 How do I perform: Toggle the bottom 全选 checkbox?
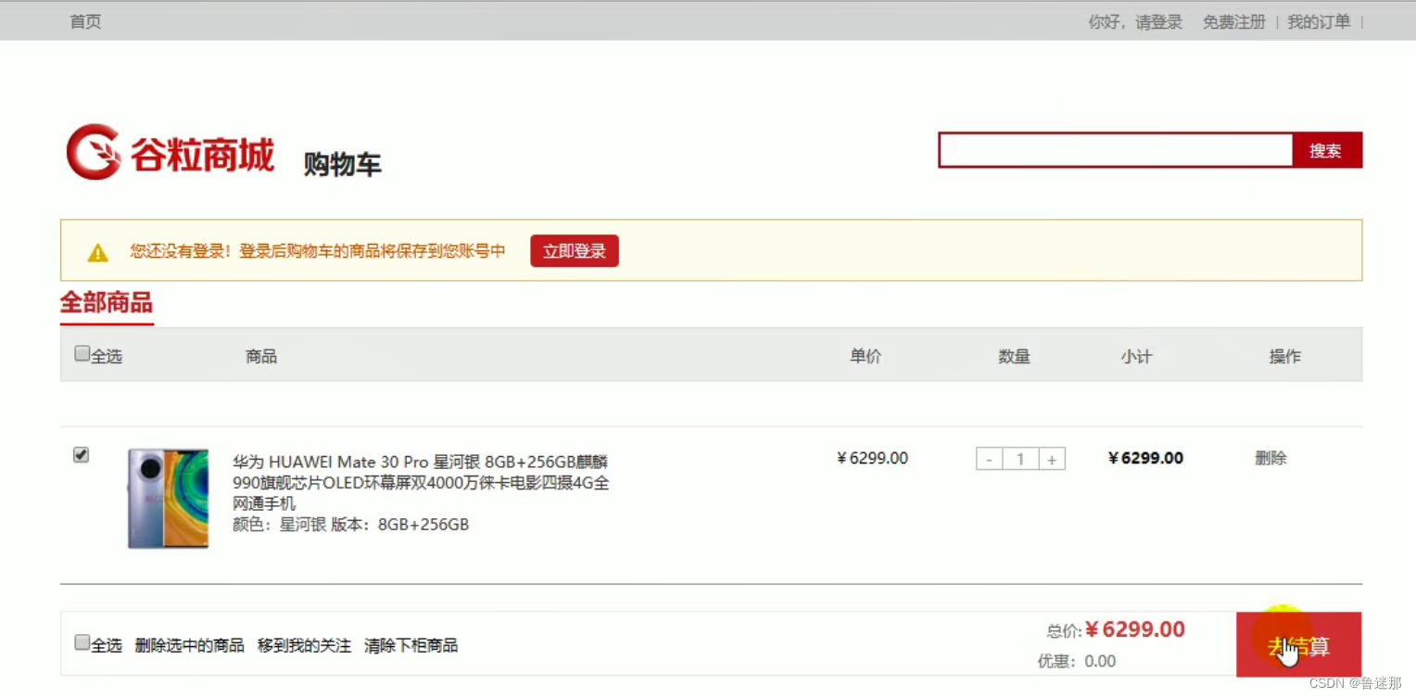point(82,642)
